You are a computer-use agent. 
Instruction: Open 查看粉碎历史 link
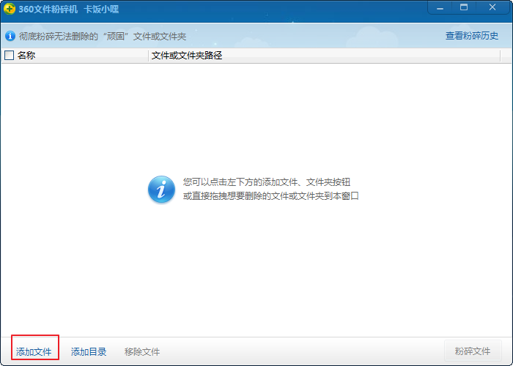472,36
